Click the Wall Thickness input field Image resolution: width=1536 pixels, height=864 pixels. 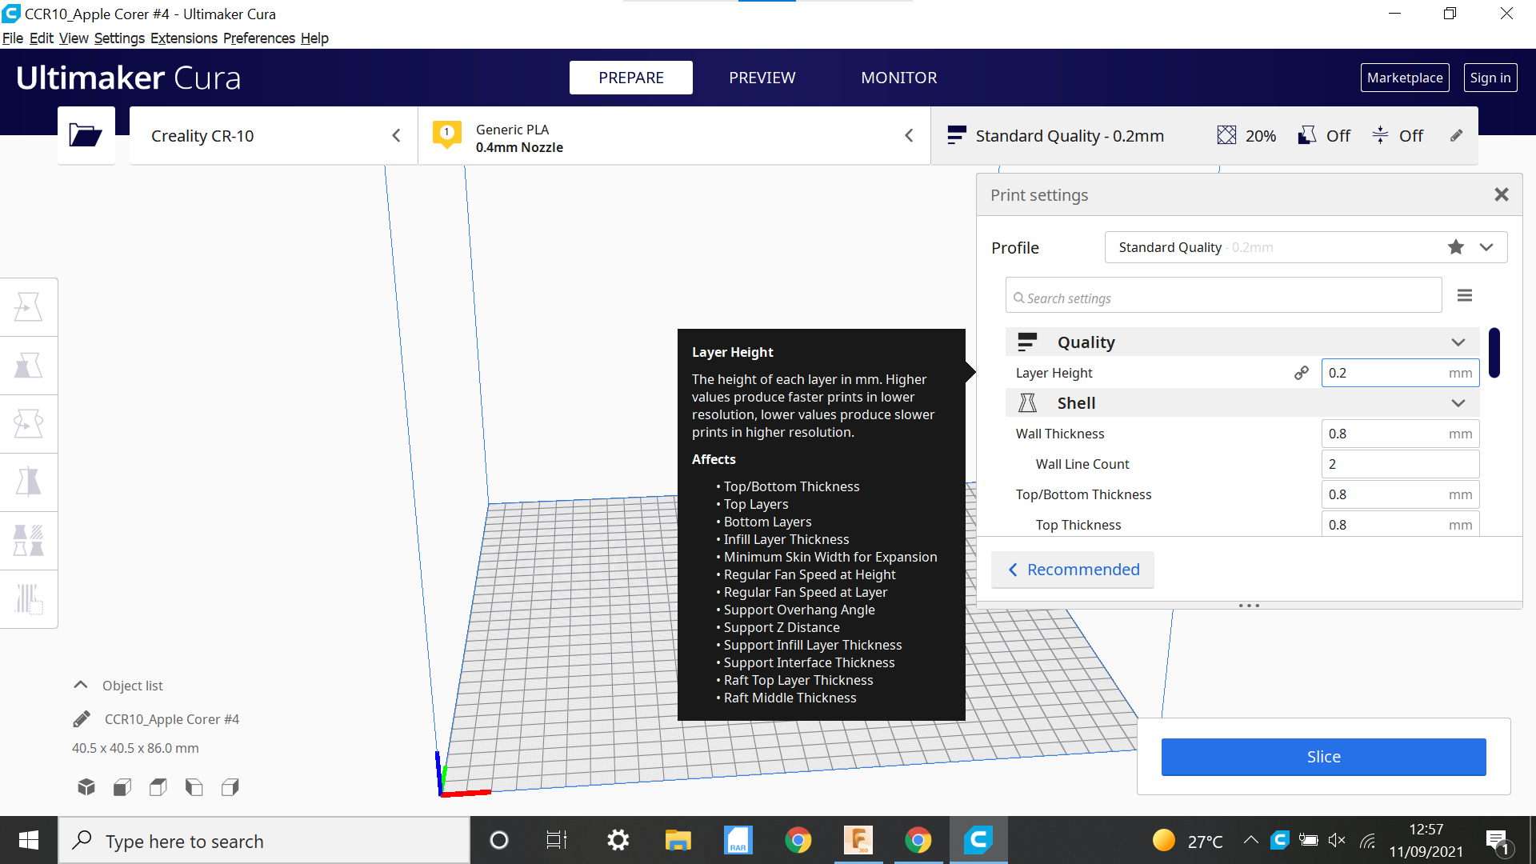[1400, 434]
